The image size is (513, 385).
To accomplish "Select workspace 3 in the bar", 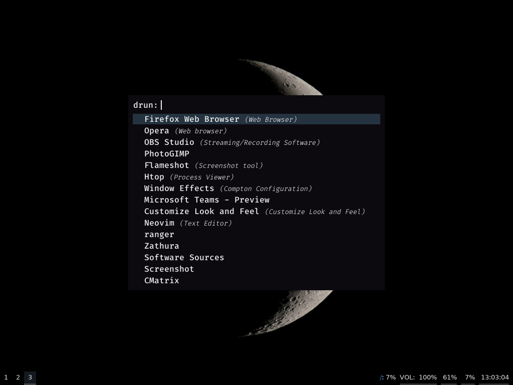I will pos(30,377).
